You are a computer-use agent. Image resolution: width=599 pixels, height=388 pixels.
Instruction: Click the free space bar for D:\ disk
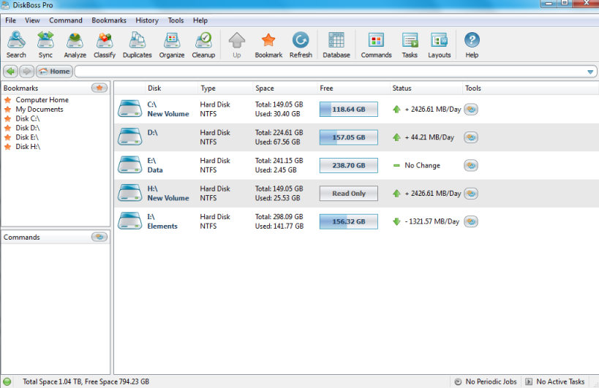(x=348, y=137)
